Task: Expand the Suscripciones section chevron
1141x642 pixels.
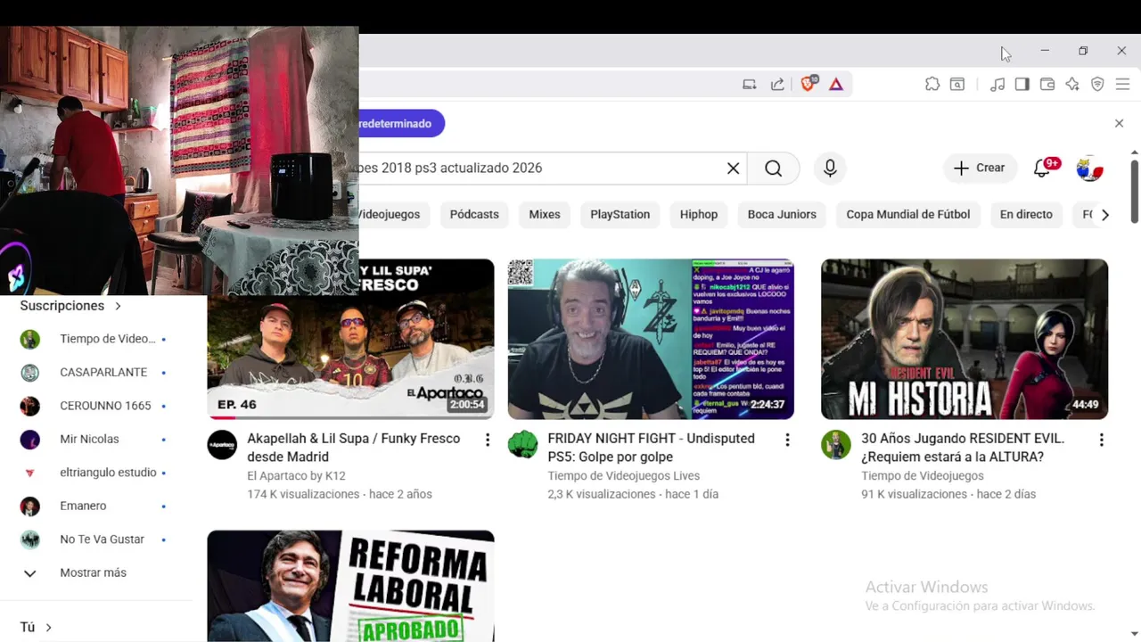Action: [118, 306]
